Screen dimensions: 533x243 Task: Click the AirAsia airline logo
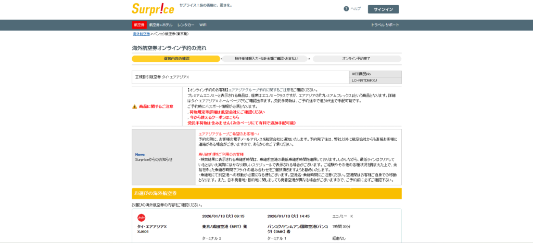[x=141, y=217]
